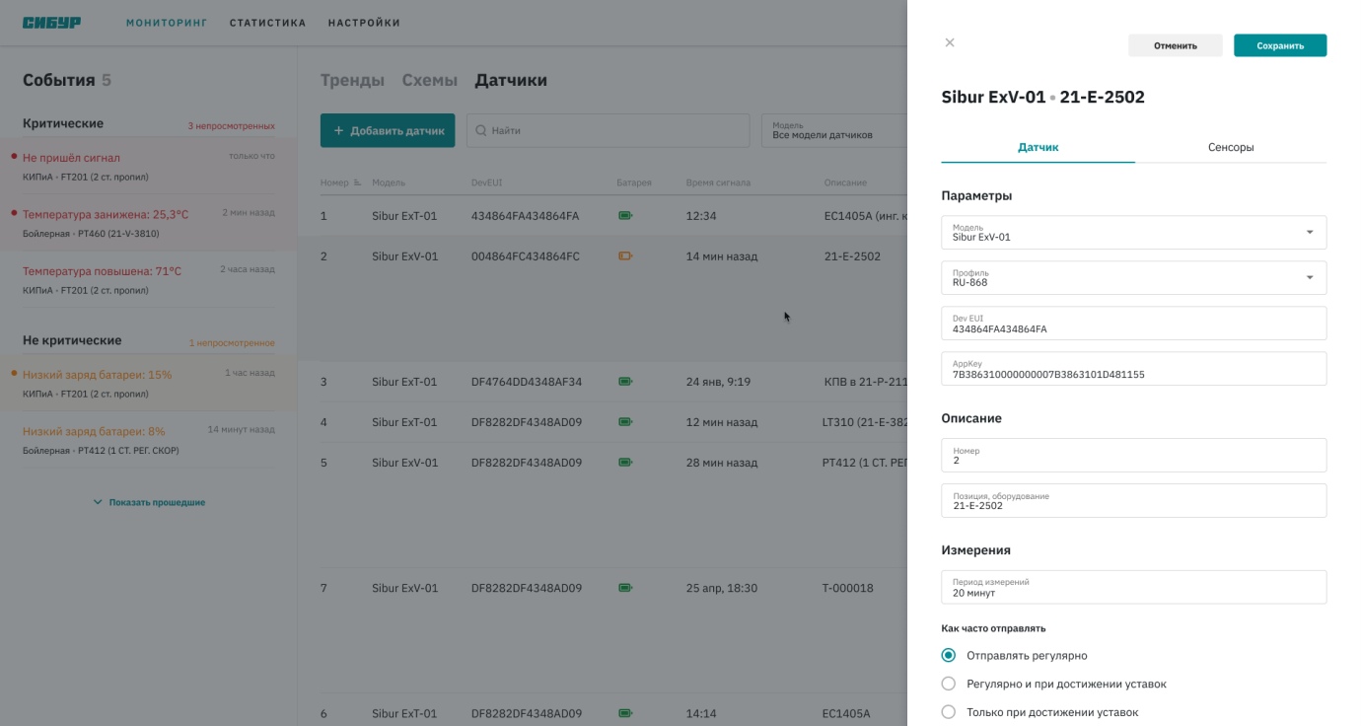The image size is (1361, 726).
Task: Select Отправлять регулярно radio option
Action: pyautogui.click(x=949, y=655)
